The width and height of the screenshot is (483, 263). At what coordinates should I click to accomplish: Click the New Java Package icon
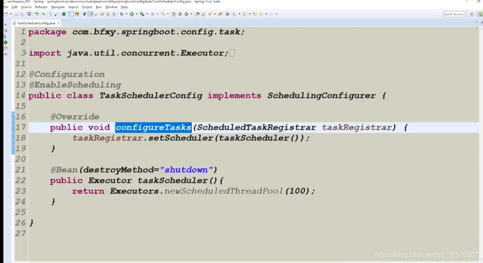pos(180,14)
